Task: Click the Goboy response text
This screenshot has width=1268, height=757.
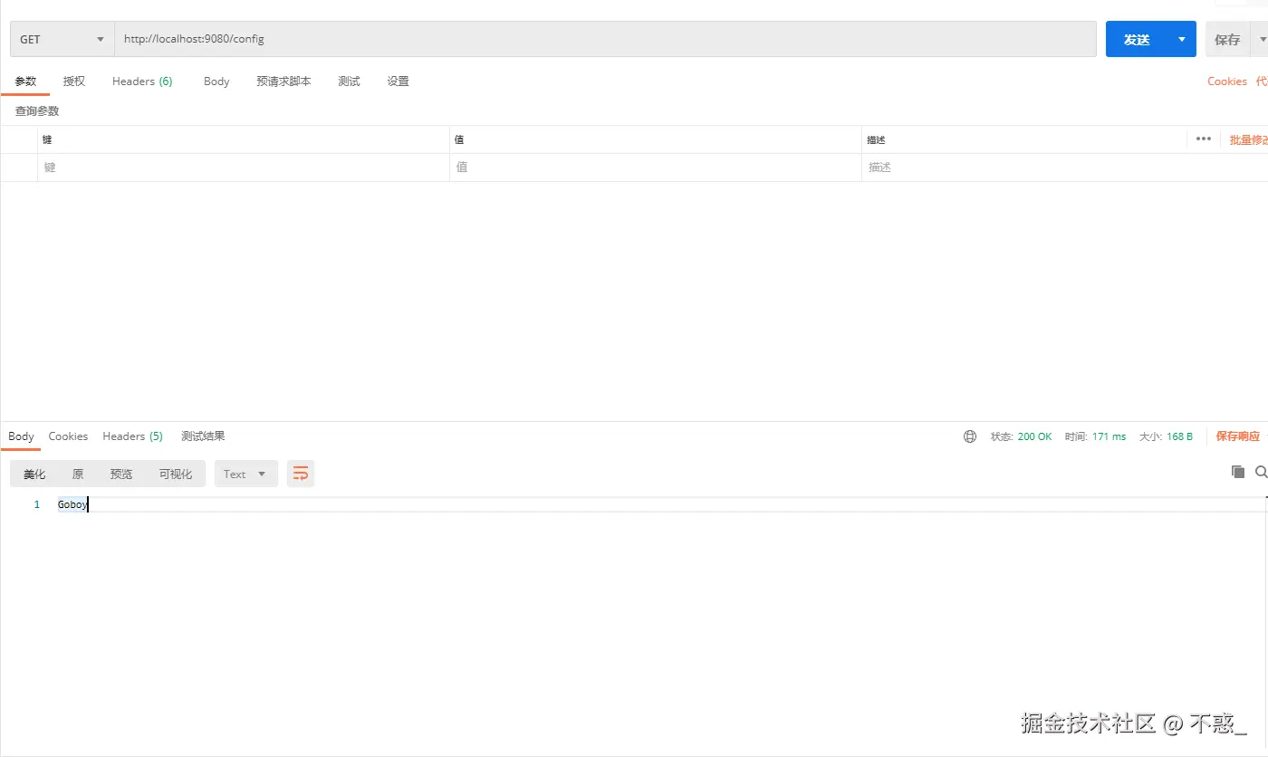Action: (x=72, y=504)
